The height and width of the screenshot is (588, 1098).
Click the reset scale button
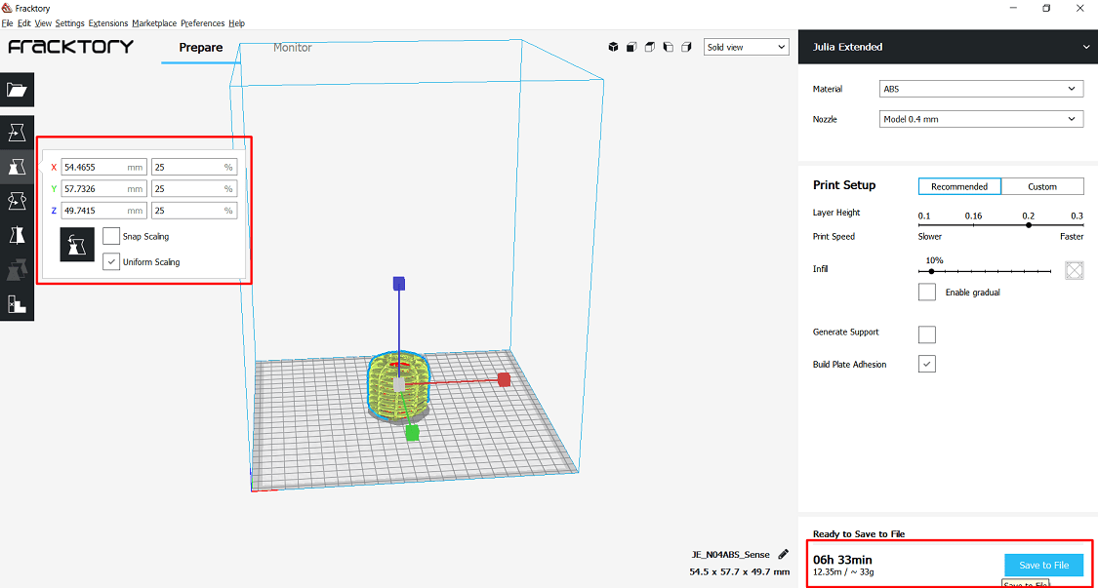pyautogui.click(x=77, y=245)
